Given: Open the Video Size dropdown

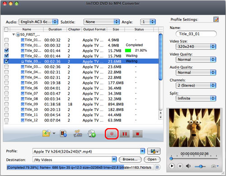Looking at the screenshot, I should click(196, 47).
